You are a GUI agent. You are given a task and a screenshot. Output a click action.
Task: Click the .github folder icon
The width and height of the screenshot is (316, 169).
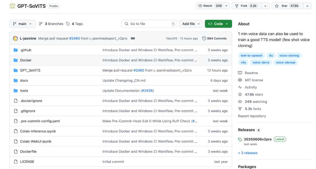click(16, 50)
